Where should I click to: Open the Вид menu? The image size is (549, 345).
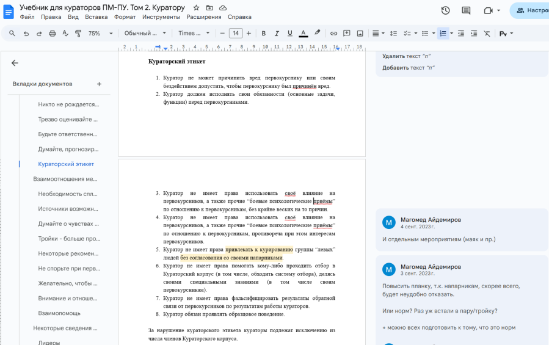point(73,17)
